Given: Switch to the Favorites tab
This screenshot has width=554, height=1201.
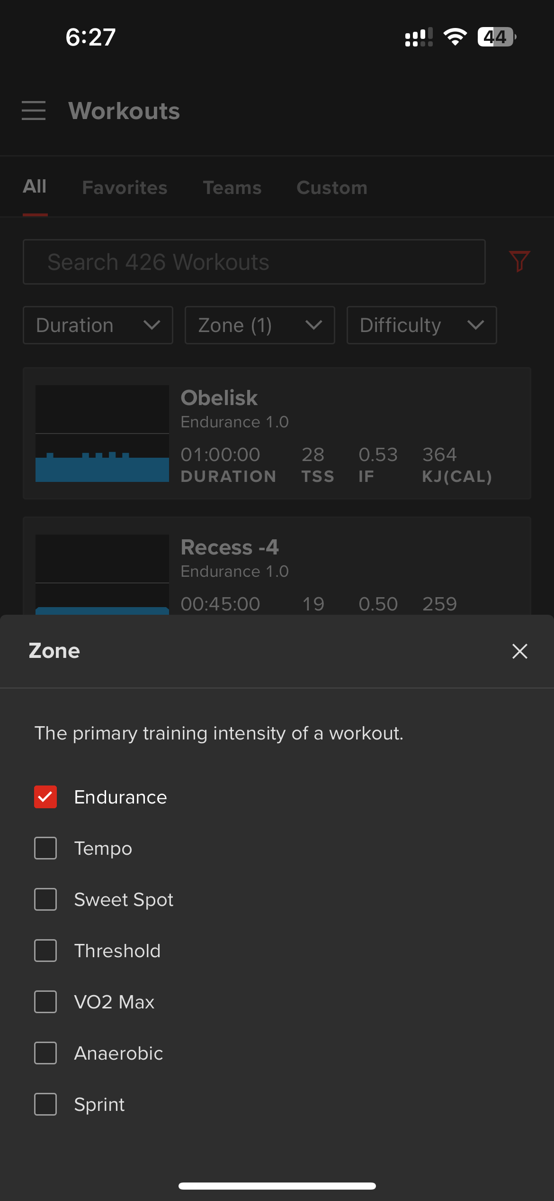Looking at the screenshot, I should click(125, 187).
